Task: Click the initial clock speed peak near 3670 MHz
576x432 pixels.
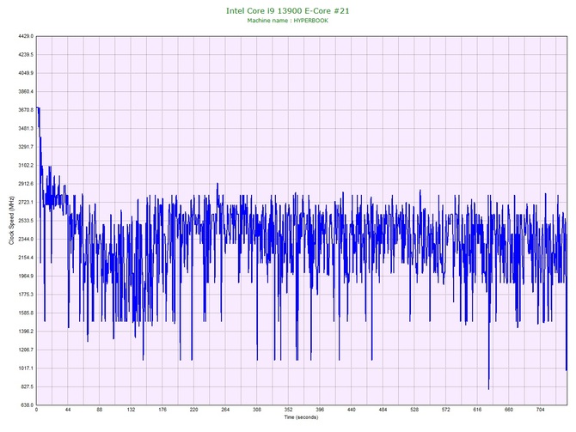Action: 38,109
